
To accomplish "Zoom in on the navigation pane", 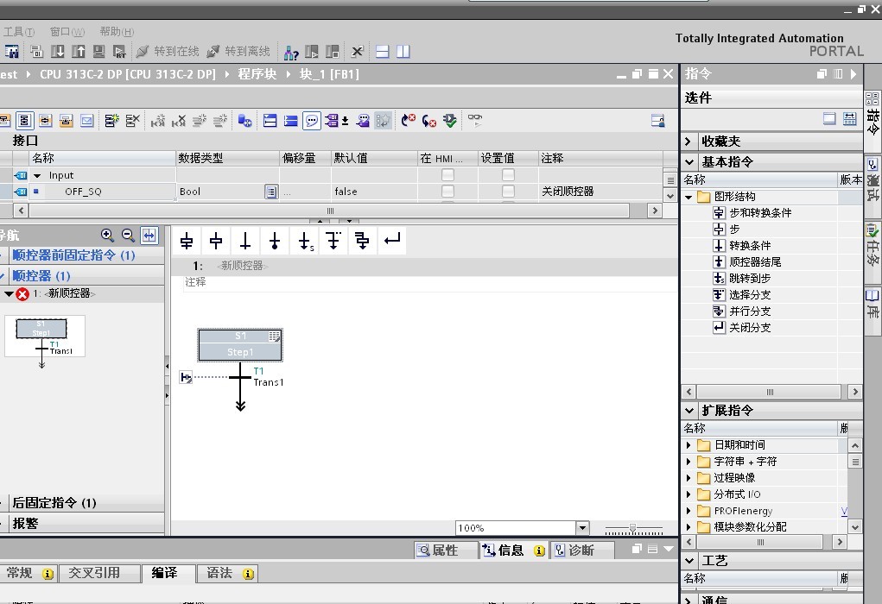I will coord(107,235).
